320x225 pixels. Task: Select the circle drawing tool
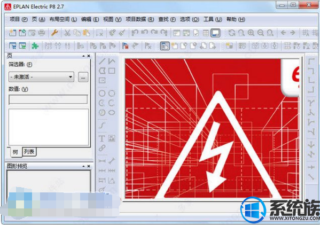102,94
